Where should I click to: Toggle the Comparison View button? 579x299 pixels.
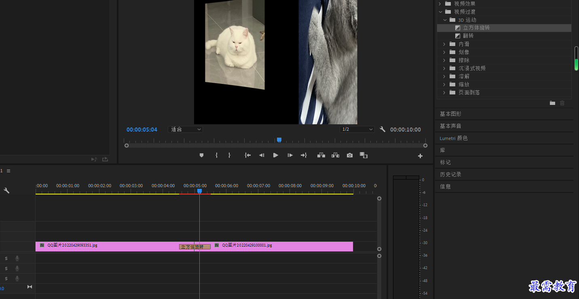tap(363, 155)
